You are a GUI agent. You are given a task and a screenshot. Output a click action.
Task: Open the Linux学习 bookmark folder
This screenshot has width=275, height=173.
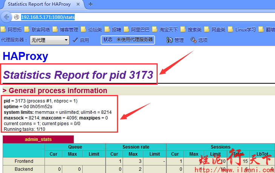pos(242,29)
